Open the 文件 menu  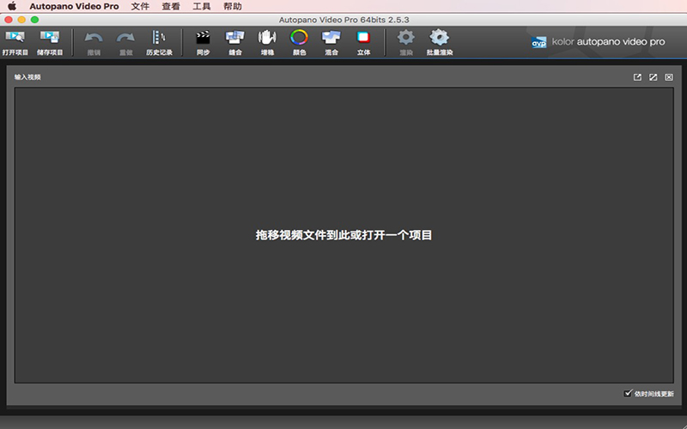click(140, 6)
